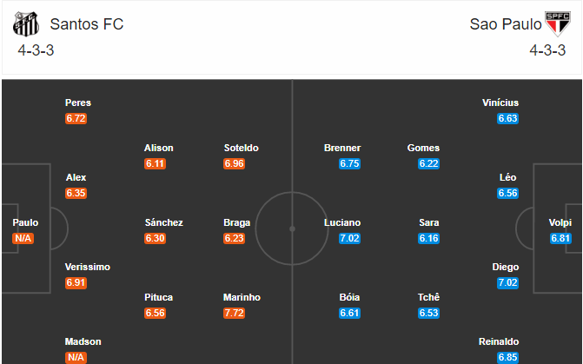Open the Santos FC team name link
The height and width of the screenshot is (364, 583).
87,24
